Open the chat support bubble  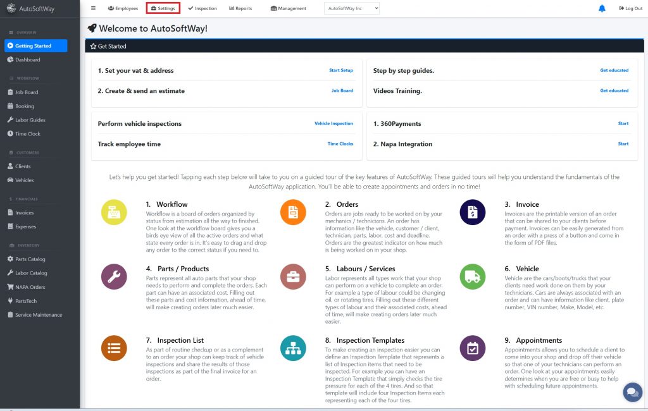[x=632, y=392]
